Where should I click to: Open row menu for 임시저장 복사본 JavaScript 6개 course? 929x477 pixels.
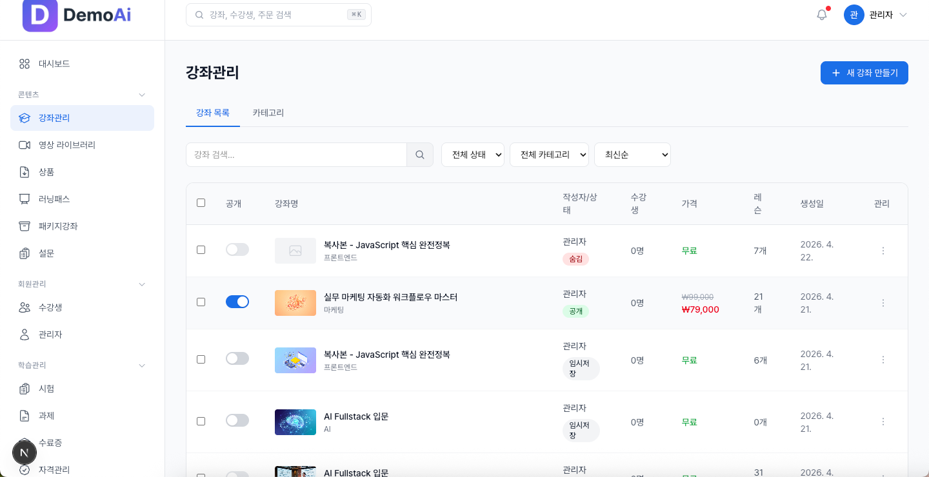(883, 360)
